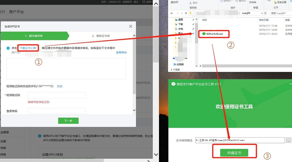The height and width of the screenshot is (162, 292).
Task: Refresh the ruanjiN folder view
Action: [265, 13]
